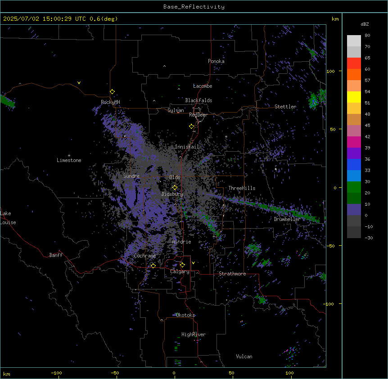The height and width of the screenshot is (379, 388).
Task: Choose the bright green 20-30 dBZ legend swatch
Action: [354, 187]
